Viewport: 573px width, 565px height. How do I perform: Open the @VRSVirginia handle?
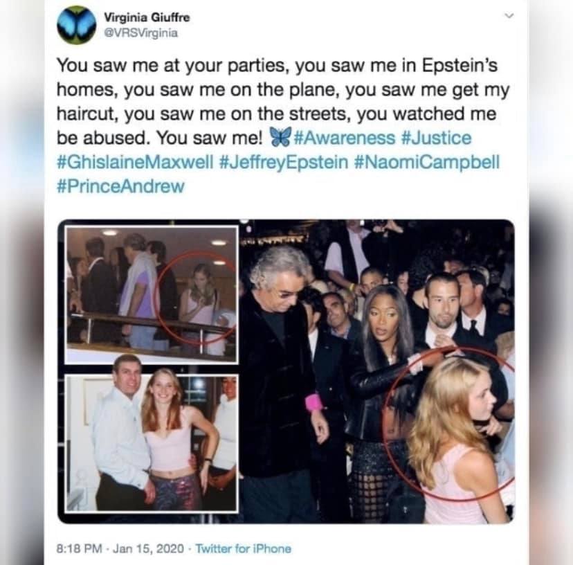[141, 33]
